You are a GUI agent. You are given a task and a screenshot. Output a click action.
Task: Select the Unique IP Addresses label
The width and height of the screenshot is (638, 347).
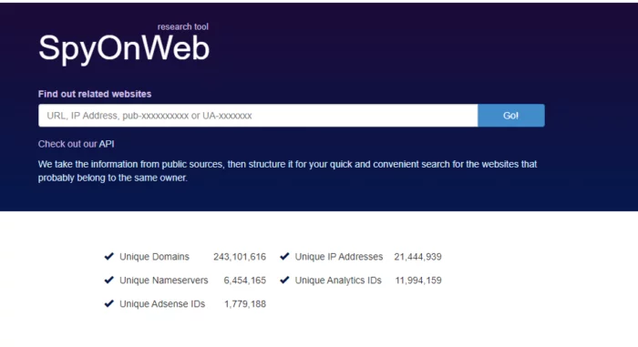point(338,257)
